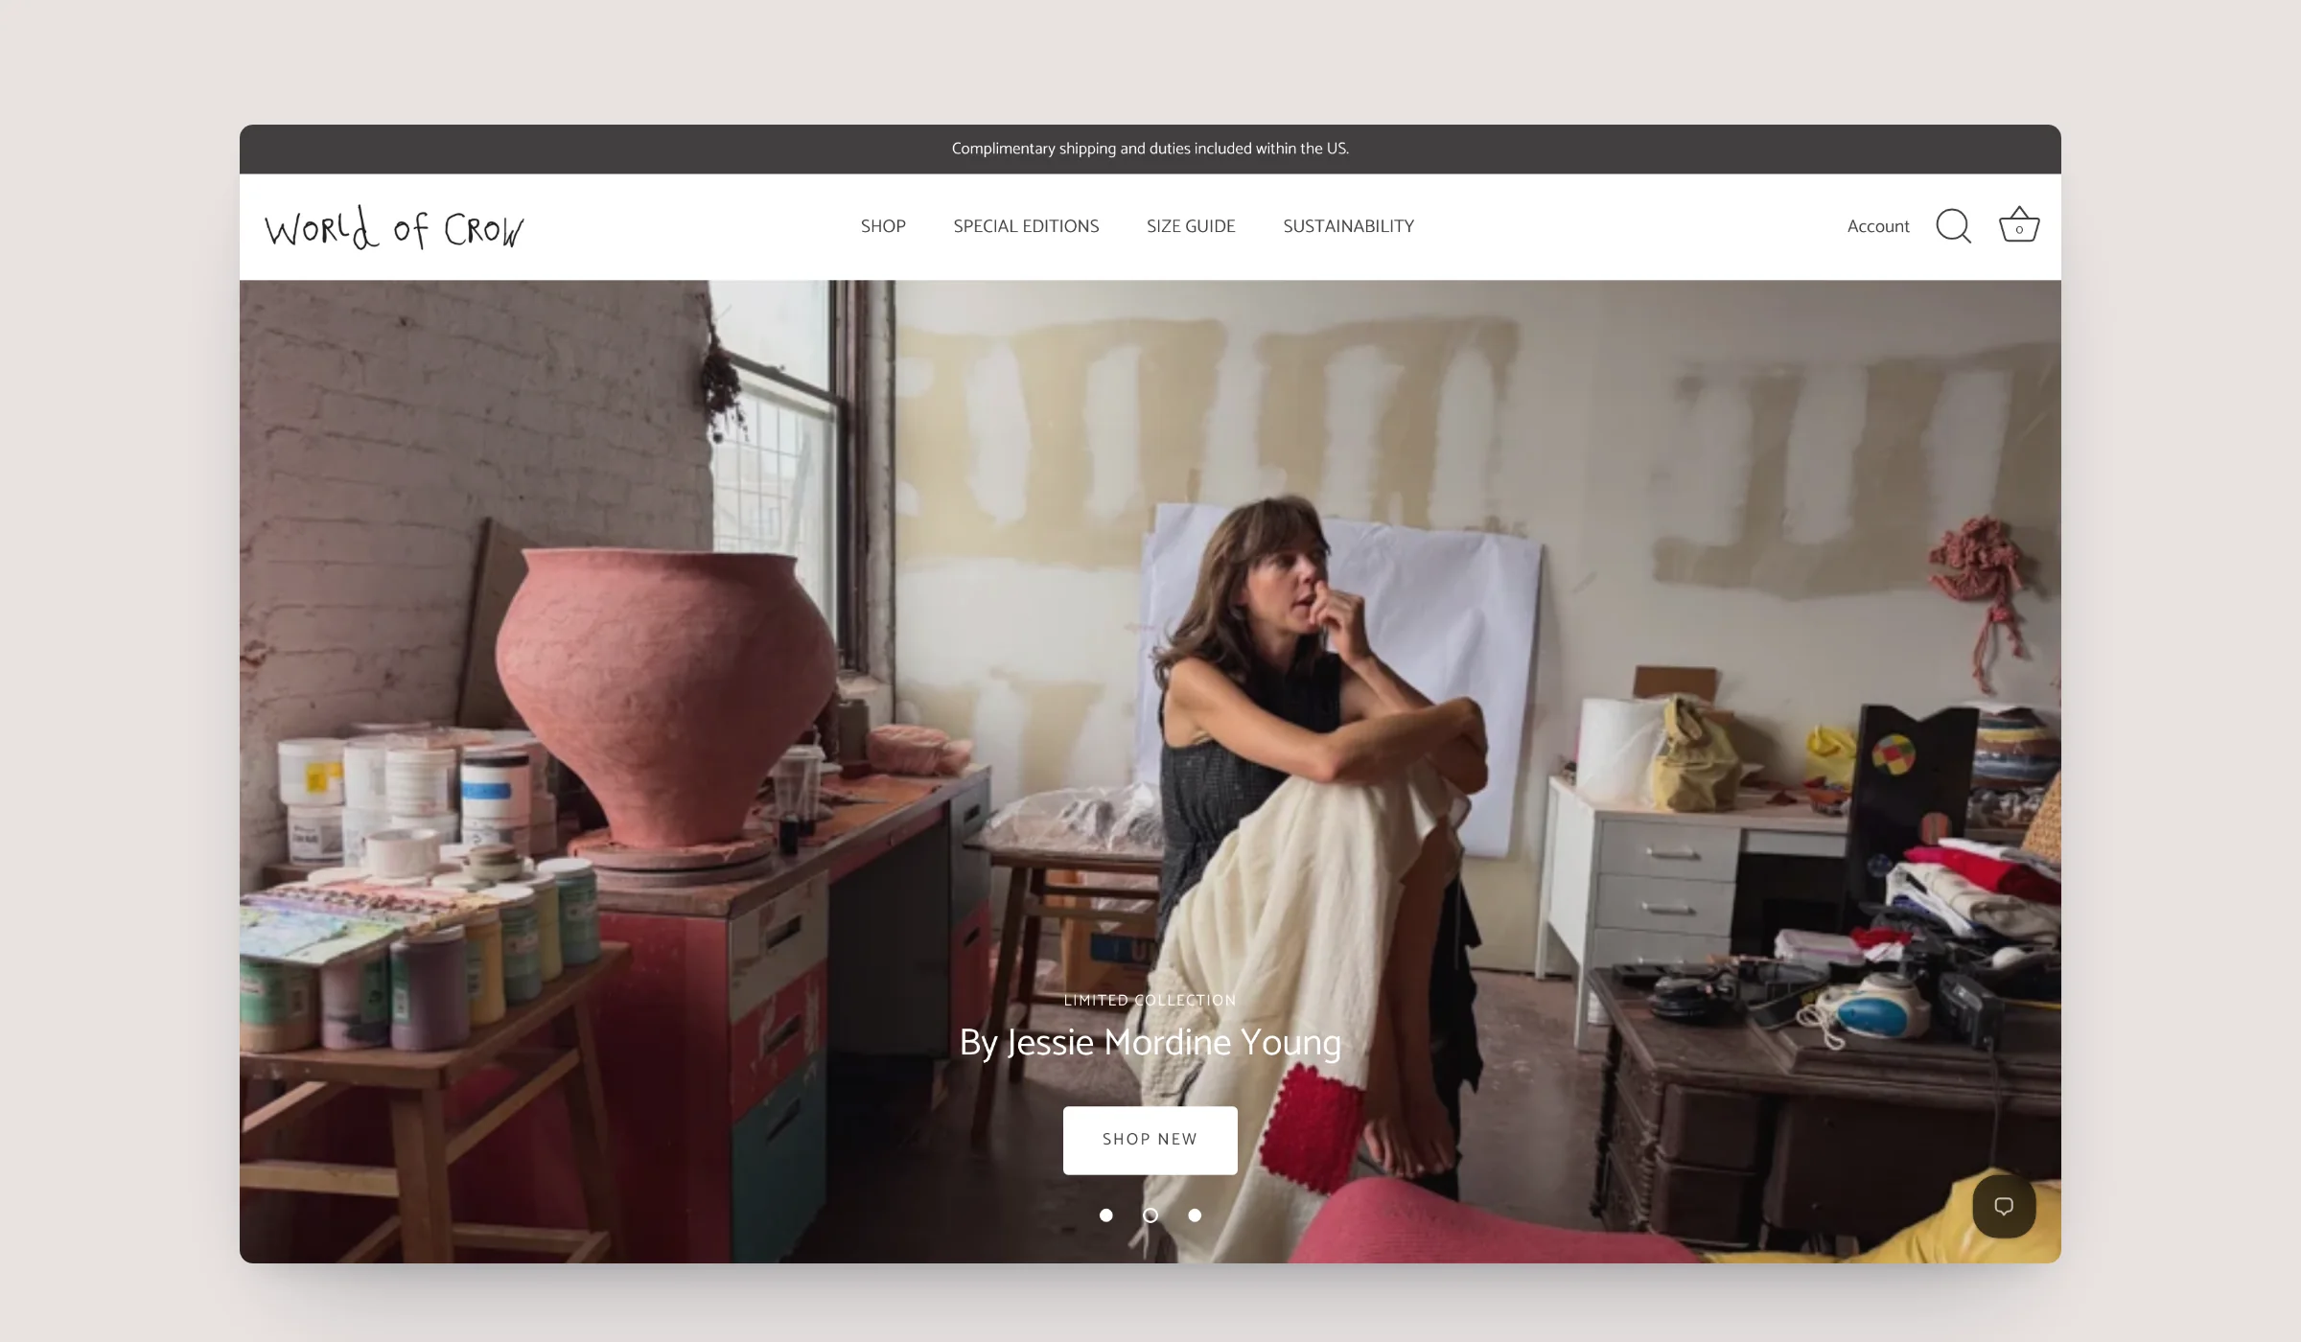This screenshot has height=1342, width=2301.
Task: Open the search magnifier icon
Action: click(x=1953, y=227)
